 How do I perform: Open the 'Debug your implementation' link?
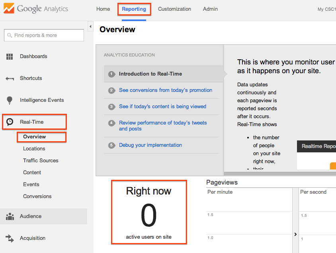tap(150, 145)
